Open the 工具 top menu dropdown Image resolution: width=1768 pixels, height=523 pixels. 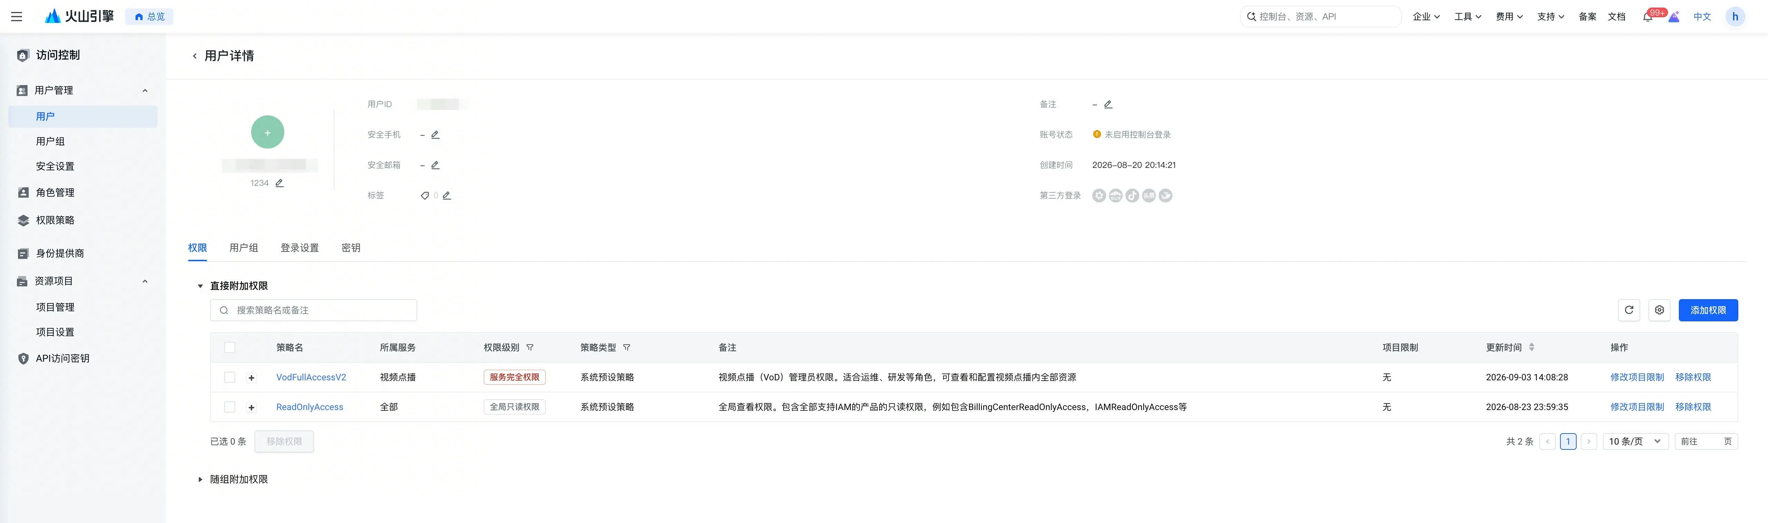point(1467,17)
